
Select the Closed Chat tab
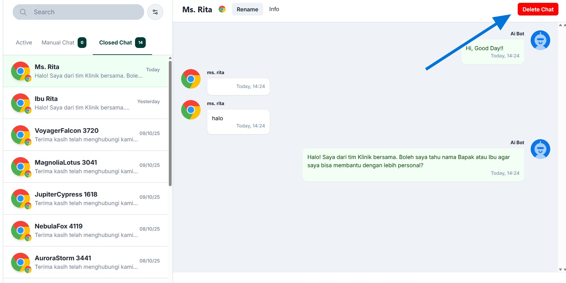coord(115,43)
